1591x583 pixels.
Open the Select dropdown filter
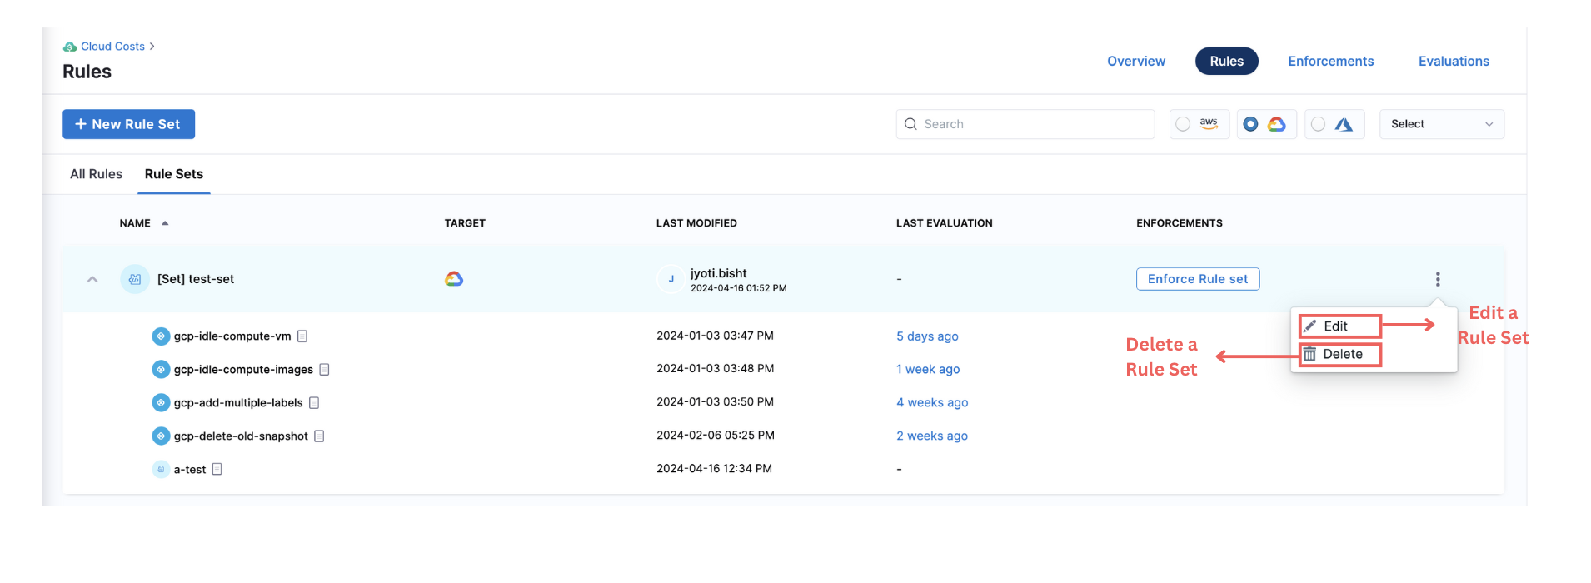[x=1441, y=124]
